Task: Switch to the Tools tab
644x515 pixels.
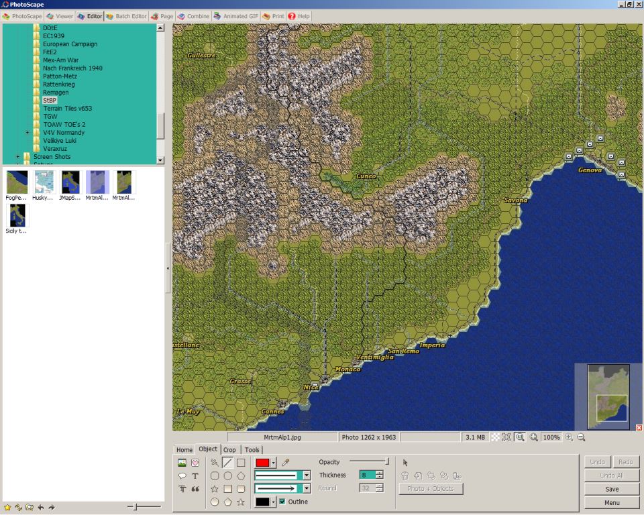Action: (x=252, y=450)
